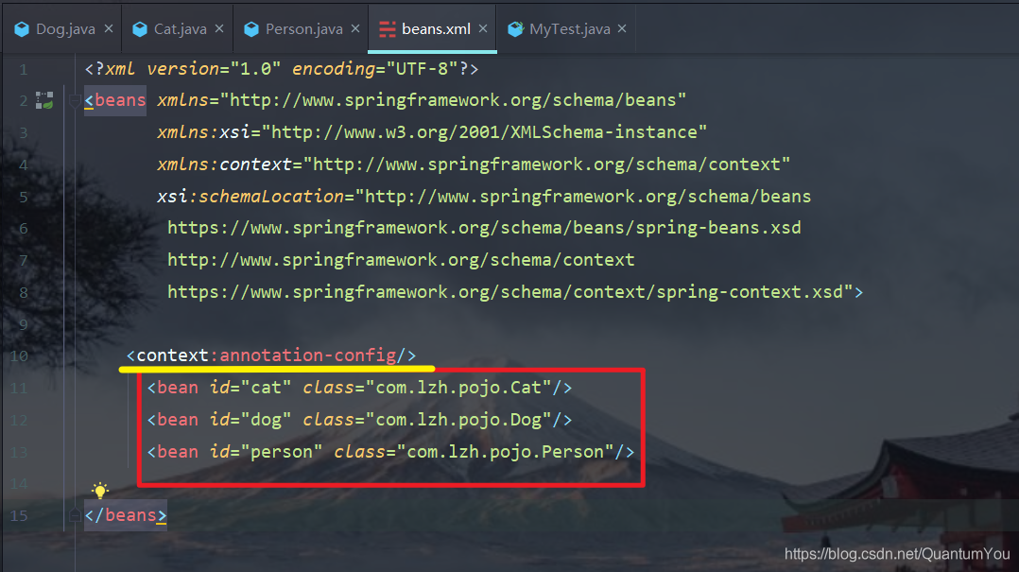This screenshot has width=1019, height=572.
Task: Click the encoding="UTF-8" attribute
Action: (x=375, y=69)
